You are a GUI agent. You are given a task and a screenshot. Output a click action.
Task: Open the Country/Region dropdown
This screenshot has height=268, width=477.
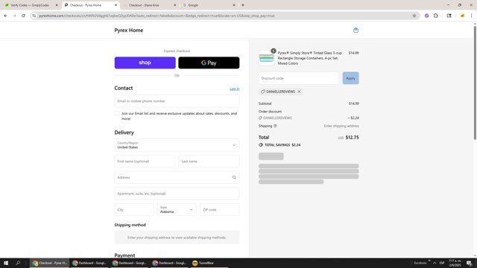point(177,145)
